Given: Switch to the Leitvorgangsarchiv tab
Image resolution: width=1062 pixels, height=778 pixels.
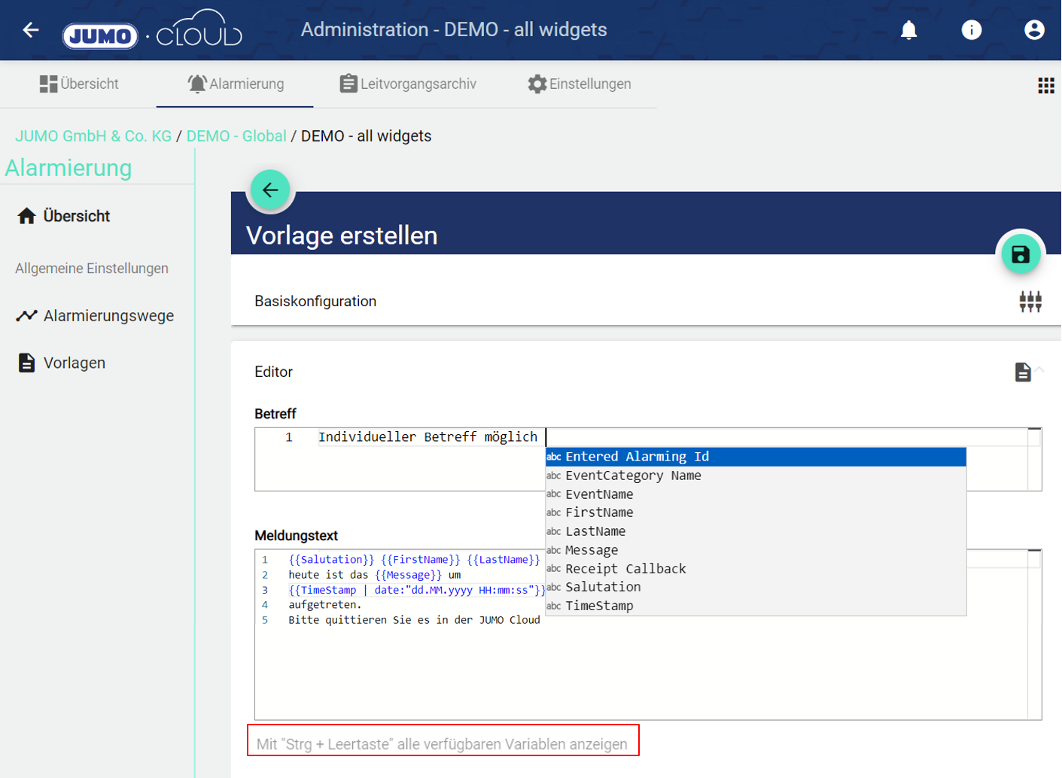Looking at the screenshot, I should click(408, 84).
